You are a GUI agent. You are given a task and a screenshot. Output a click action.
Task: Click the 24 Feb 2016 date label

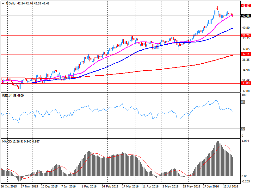click(x=110, y=186)
